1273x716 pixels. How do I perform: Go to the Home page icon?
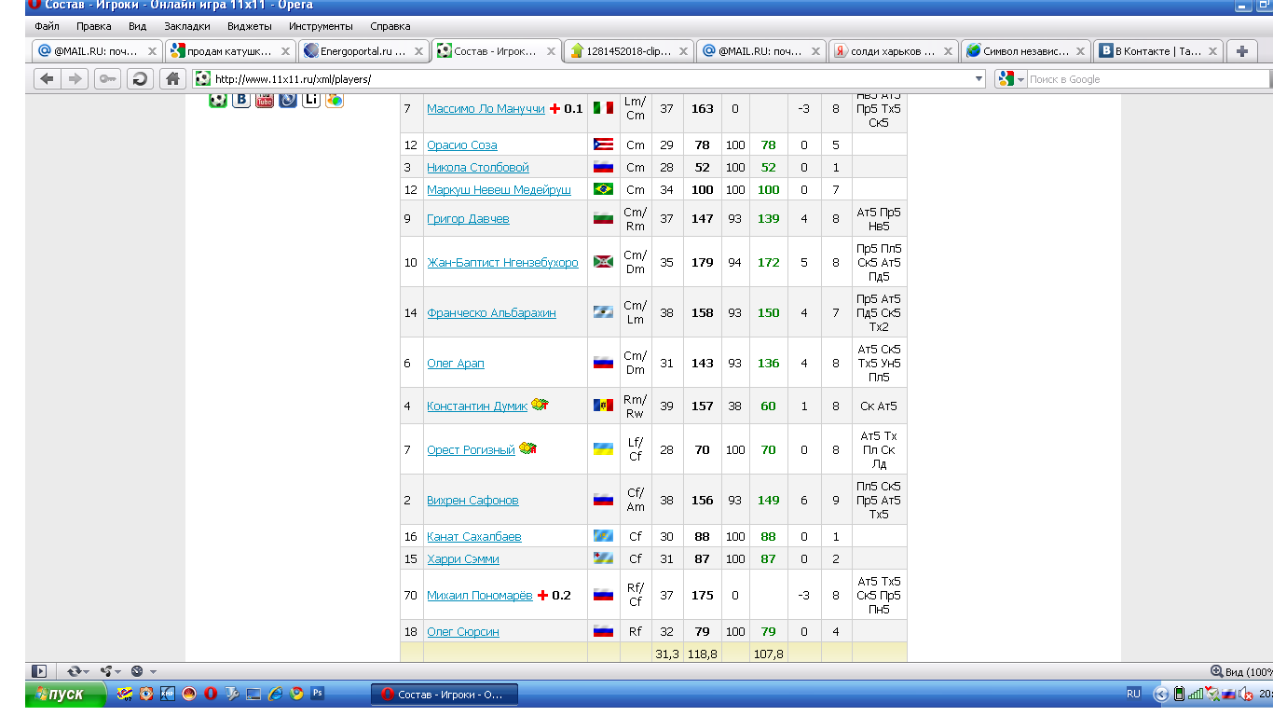(x=172, y=79)
